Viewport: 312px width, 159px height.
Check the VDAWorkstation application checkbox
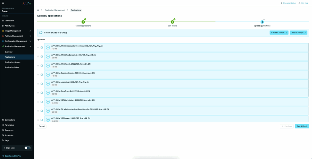coord(41,102)
